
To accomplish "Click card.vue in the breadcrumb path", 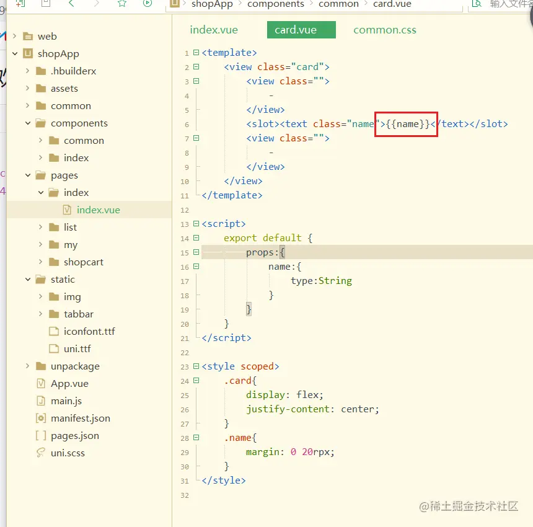I will pyautogui.click(x=392, y=4).
